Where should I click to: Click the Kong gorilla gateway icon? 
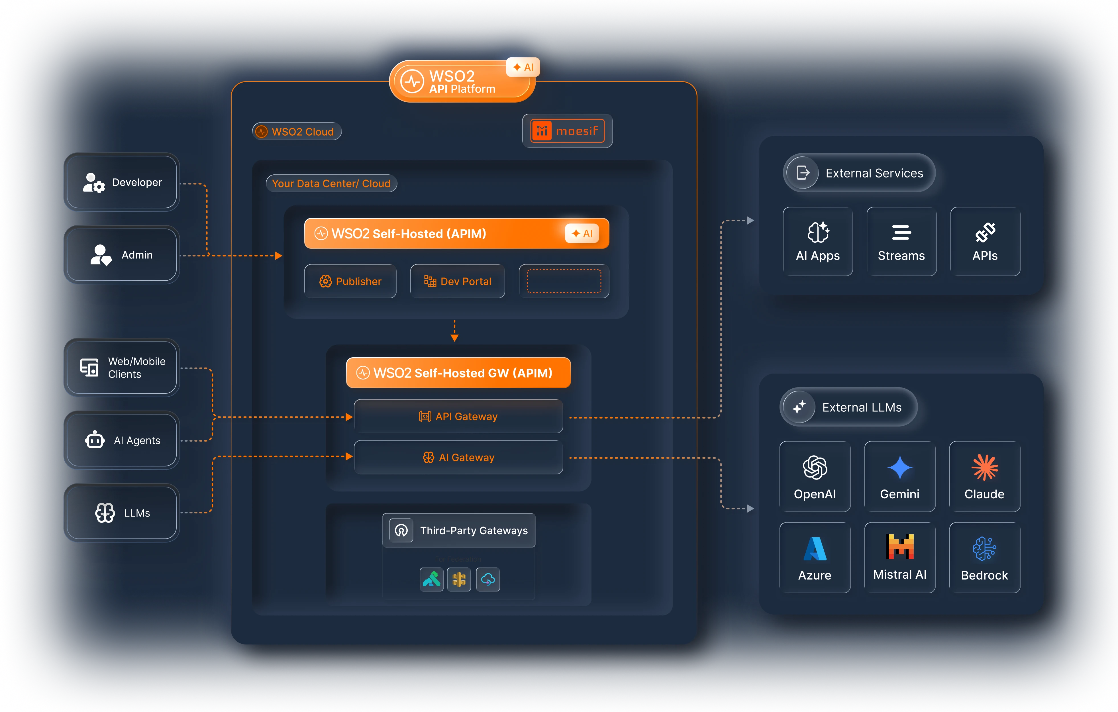coord(431,579)
